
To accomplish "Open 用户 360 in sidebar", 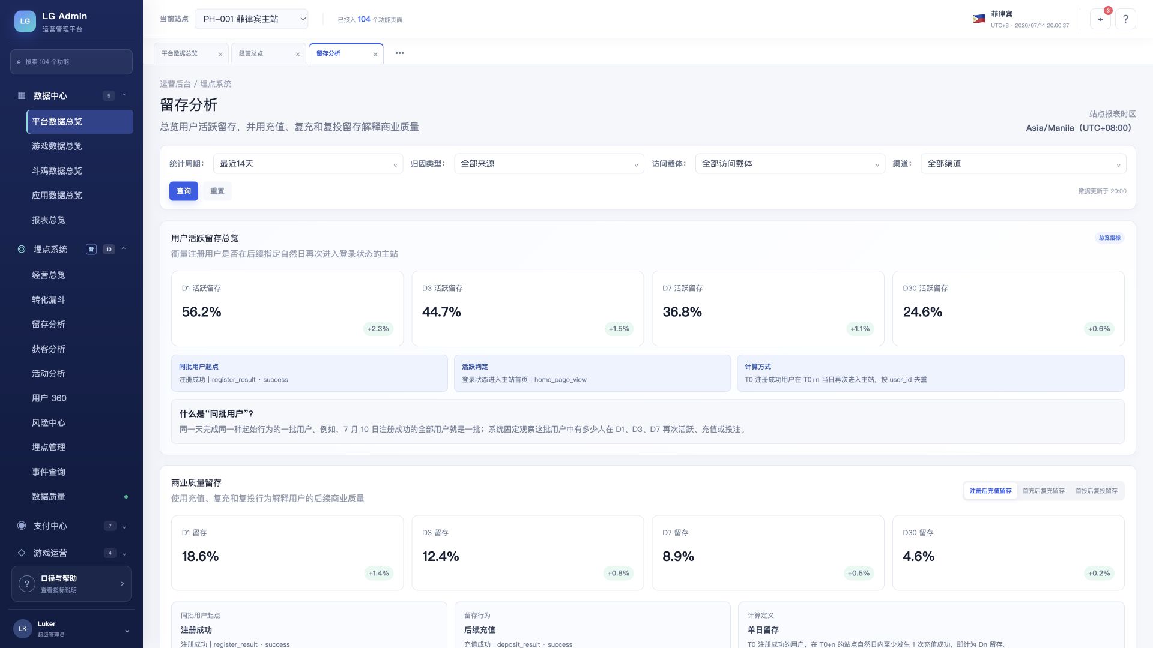I will point(80,398).
